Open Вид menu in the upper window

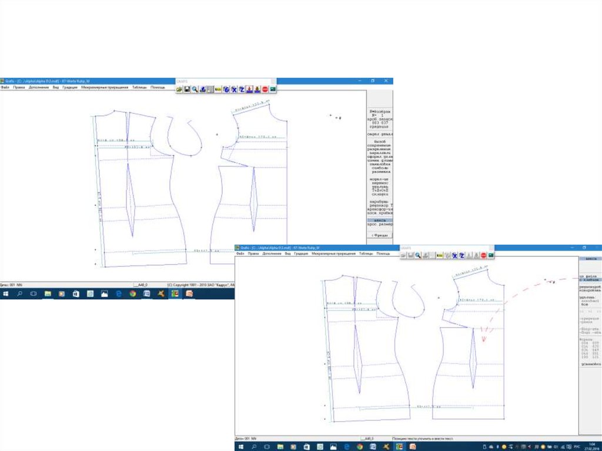tap(56, 88)
